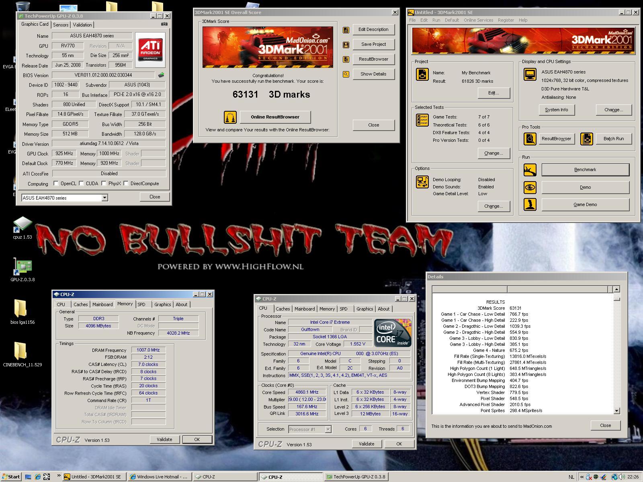Click the Online ResultBrowser people icon

tap(230, 117)
